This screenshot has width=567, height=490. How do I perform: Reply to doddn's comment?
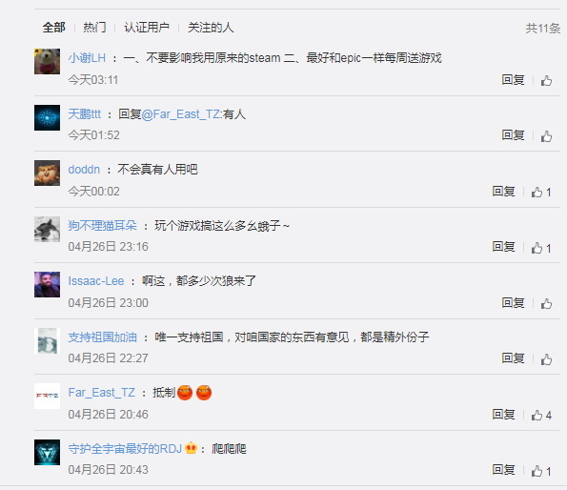[x=503, y=192]
